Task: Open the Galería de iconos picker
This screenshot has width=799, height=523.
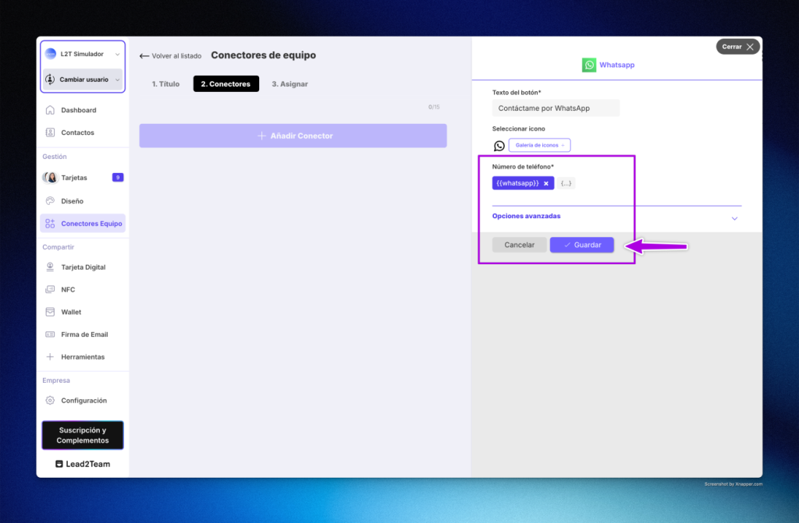Action: pyautogui.click(x=539, y=145)
